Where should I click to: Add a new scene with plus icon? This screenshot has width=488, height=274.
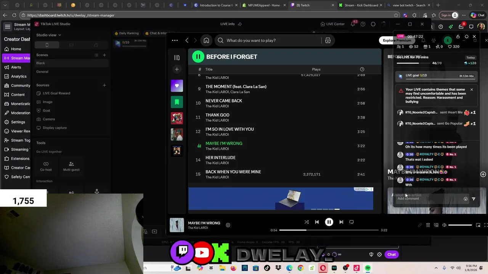[x=104, y=55]
